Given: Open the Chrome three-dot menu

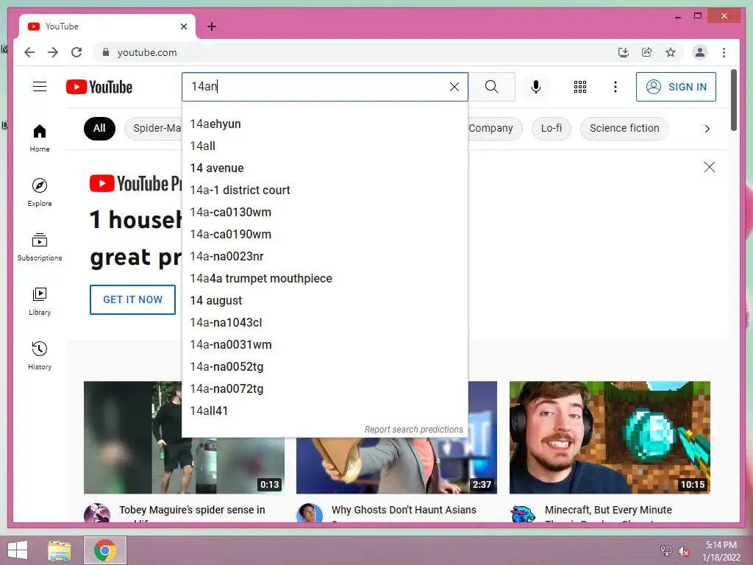Looking at the screenshot, I should tap(724, 52).
